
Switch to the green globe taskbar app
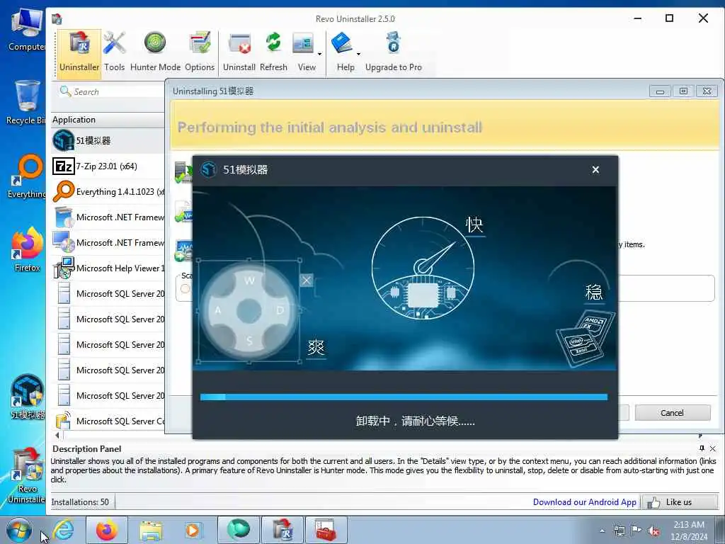(x=239, y=530)
